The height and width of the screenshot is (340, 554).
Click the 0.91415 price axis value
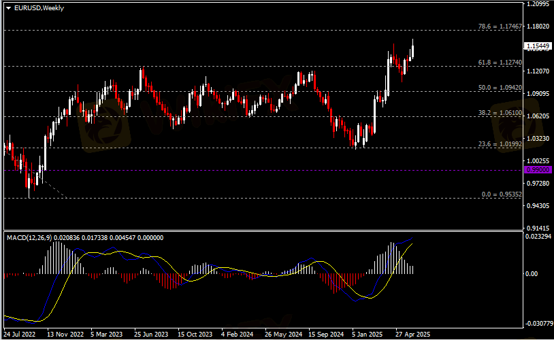coord(538,228)
